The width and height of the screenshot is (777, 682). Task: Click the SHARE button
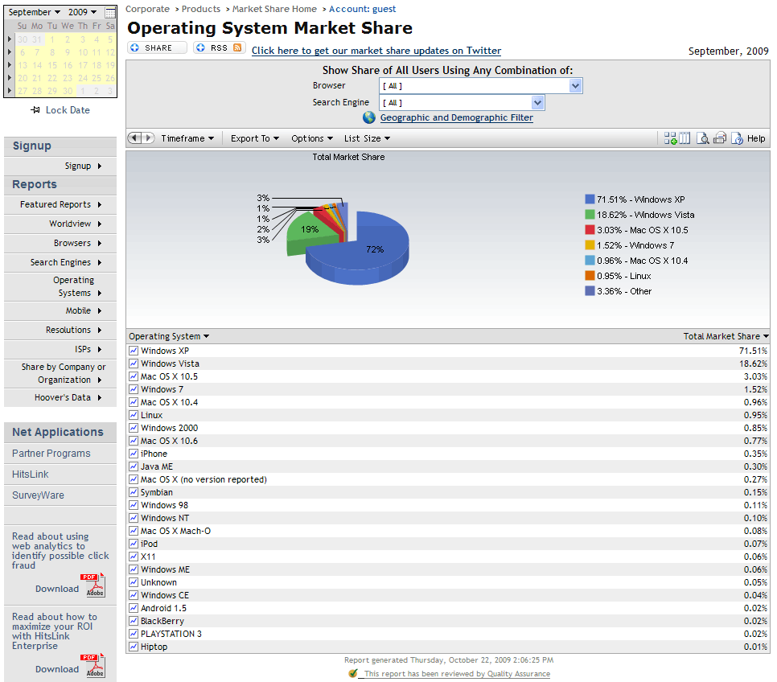(157, 47)
